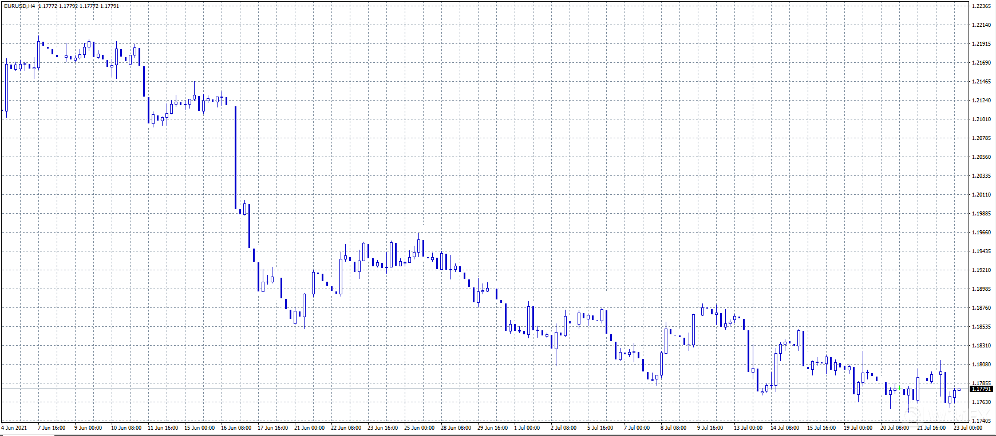Click the tall bearish candle on 16 June
This screenshot has height=436, width=996.
click(235, 158)
